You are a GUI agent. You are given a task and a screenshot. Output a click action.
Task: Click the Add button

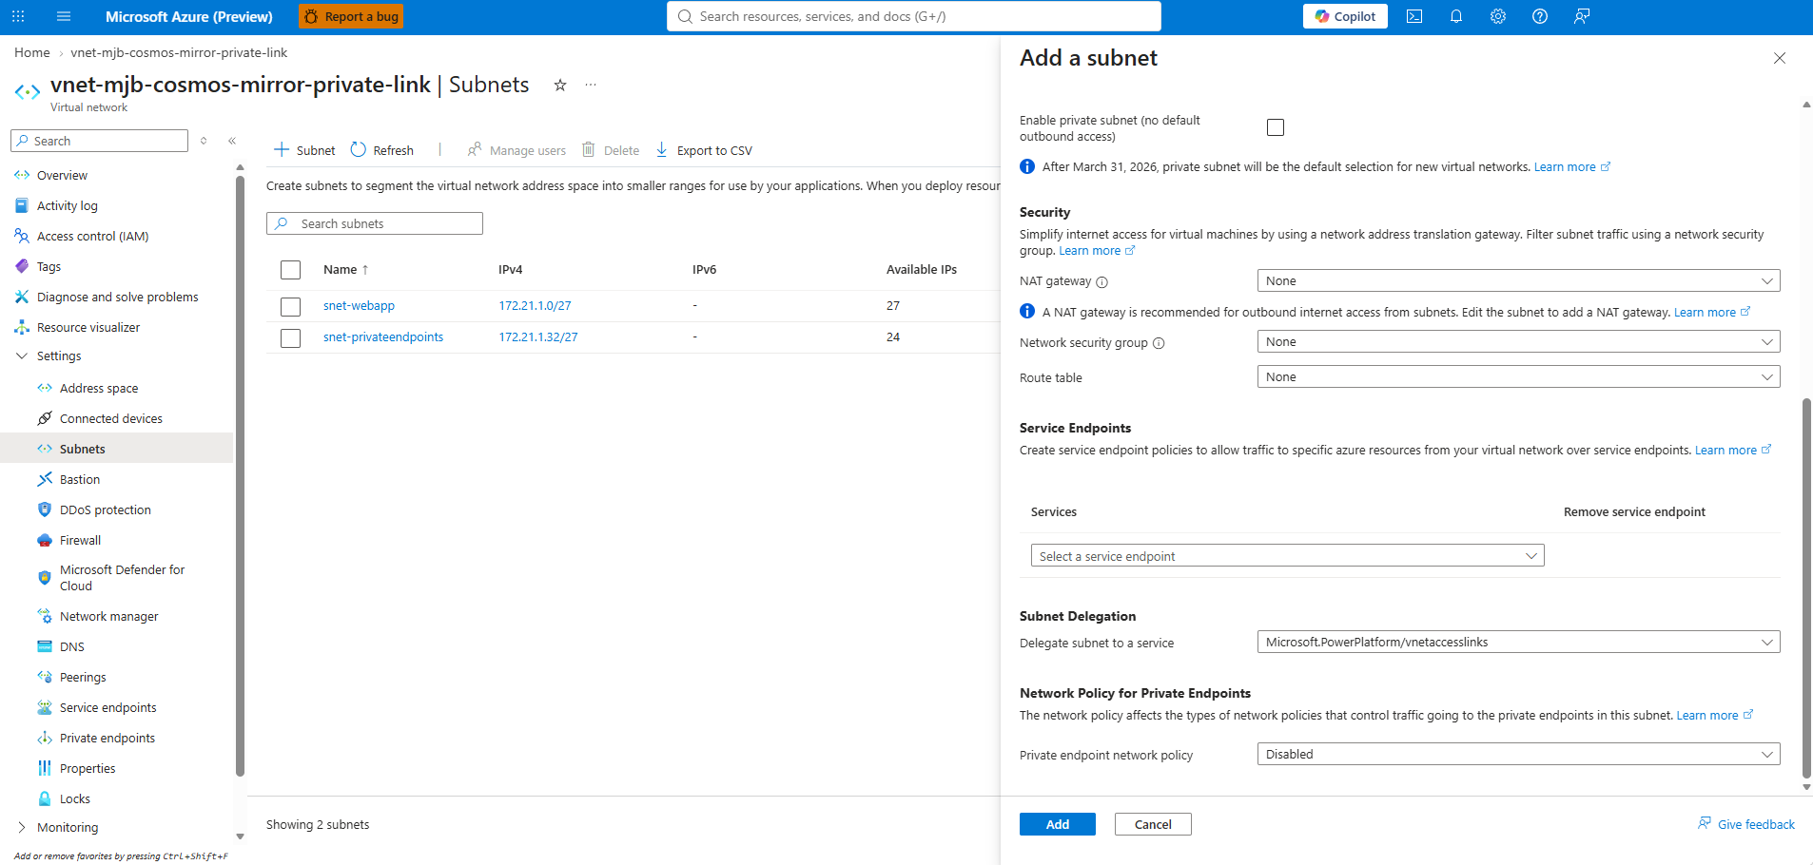click(1058, 824)
